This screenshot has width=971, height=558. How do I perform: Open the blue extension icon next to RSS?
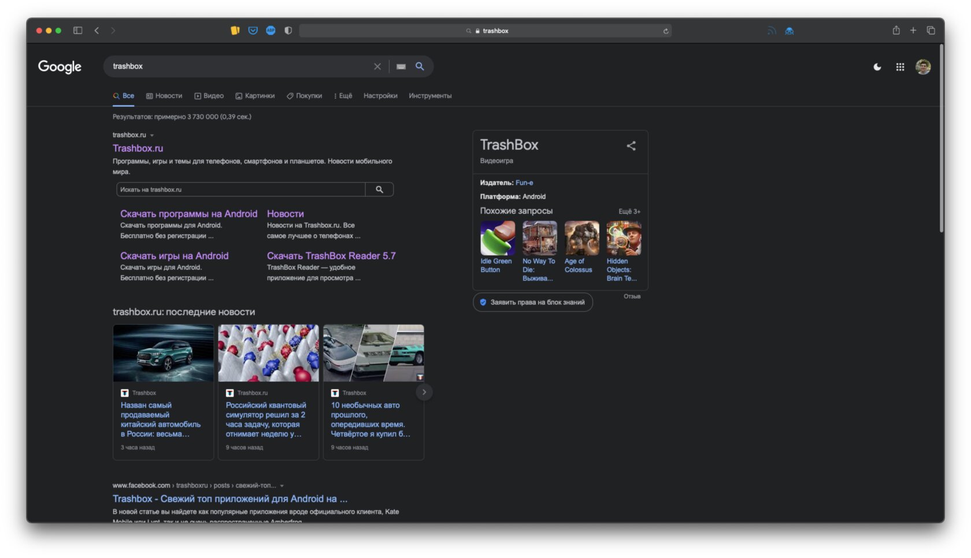click(790, 31)
